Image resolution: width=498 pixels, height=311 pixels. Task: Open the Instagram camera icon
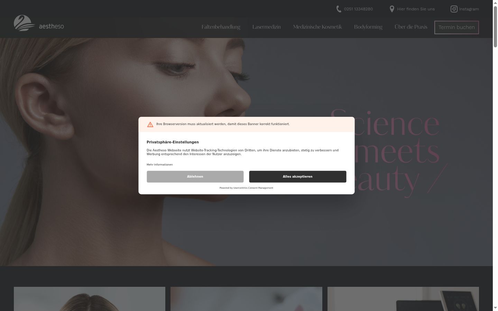(x=454, y=9)
